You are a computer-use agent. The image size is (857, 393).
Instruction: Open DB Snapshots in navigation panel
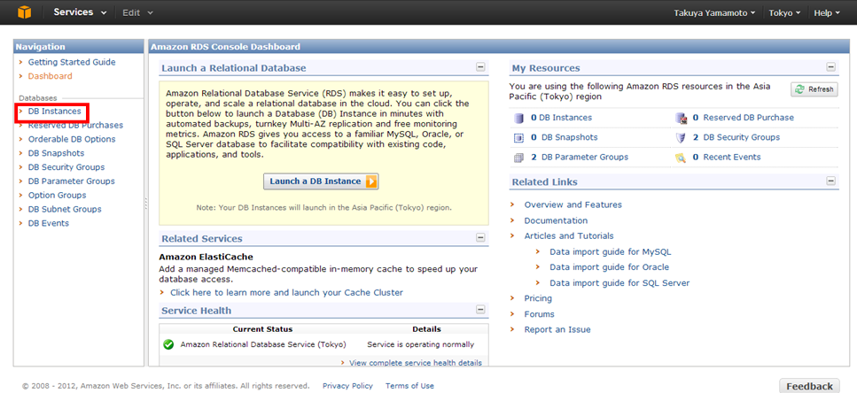57,153
